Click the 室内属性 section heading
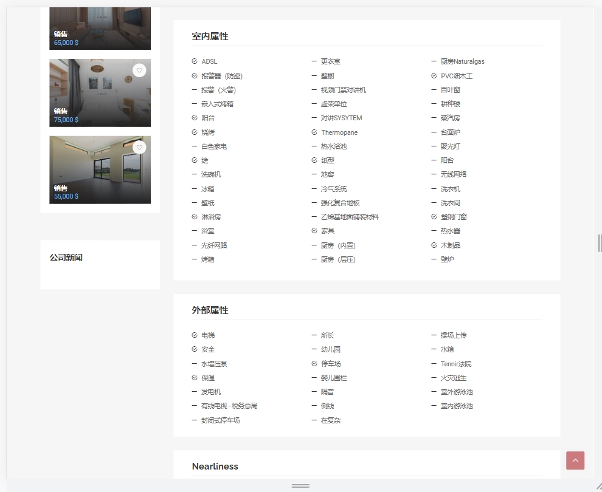The width and height of the screenshot is (602, 492). pos(210,36)
